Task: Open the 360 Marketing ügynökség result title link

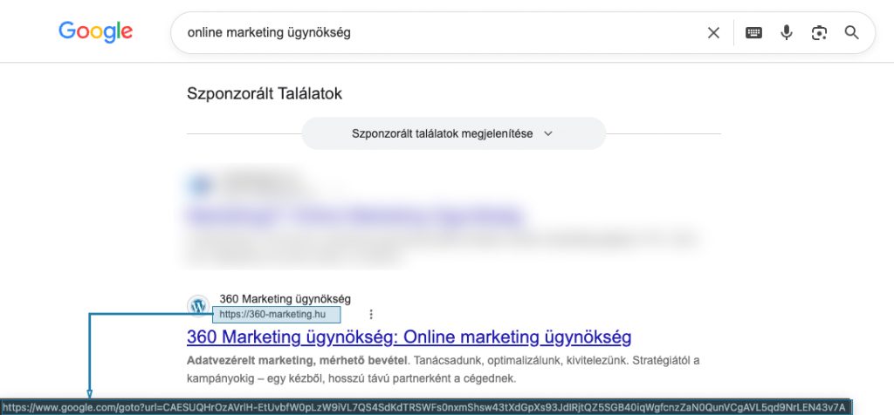Action: (409, 337)
